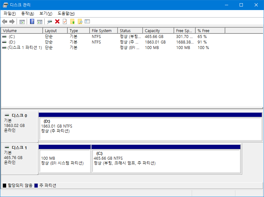264x197 pixels.
Task: Toggle the Show/Hide Console Tree icon
Action: pyautogui.click(x=22, y=22)
